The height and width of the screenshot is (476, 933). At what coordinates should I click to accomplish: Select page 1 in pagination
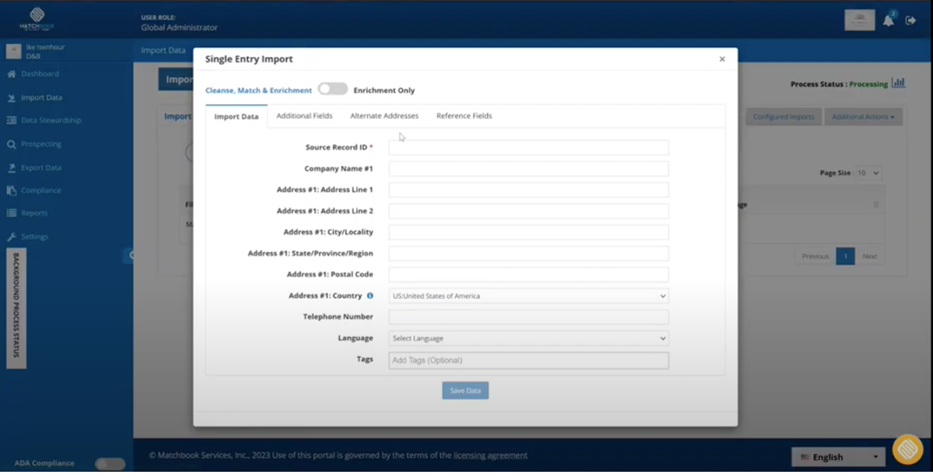846,257
